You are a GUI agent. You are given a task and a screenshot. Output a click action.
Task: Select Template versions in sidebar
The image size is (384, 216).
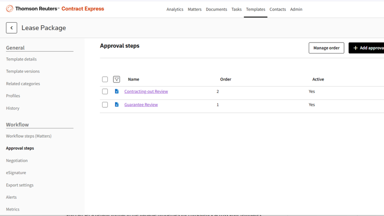(x=23, y=71)
